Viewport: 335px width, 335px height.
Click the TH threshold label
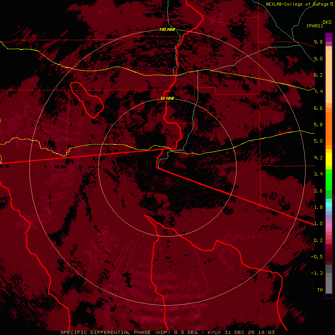tap(320, 290)
